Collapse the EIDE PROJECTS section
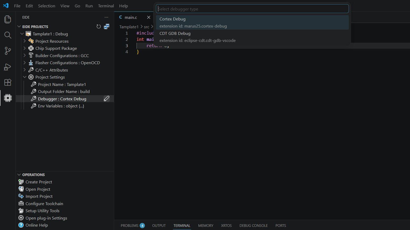Screen dimensions: 410x230 coord(19,26)
